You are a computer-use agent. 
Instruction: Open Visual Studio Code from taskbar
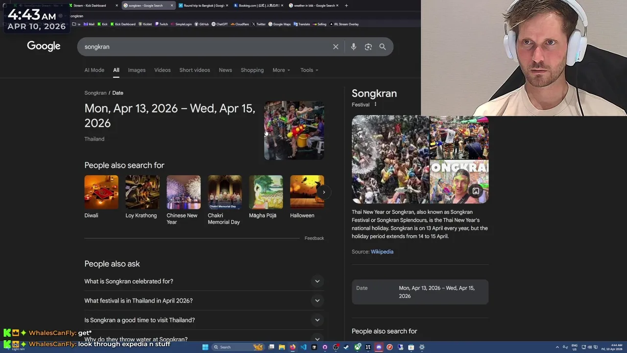coord(303,347)
